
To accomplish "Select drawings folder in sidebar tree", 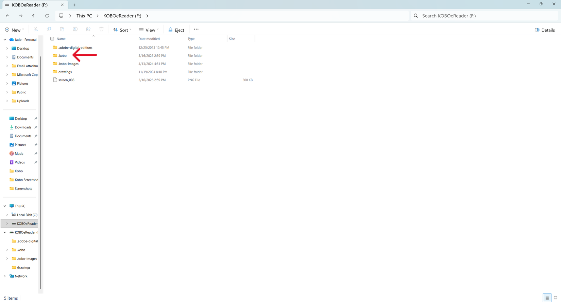I will coord(21,267).
